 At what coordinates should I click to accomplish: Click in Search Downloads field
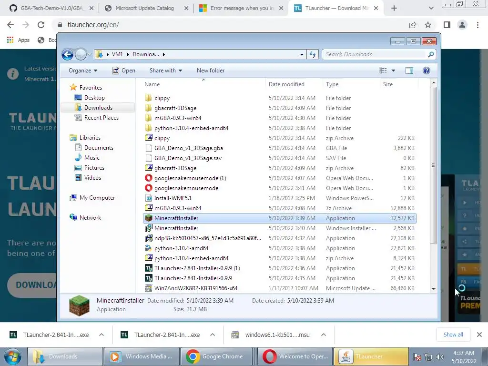[x=374, y=54]
